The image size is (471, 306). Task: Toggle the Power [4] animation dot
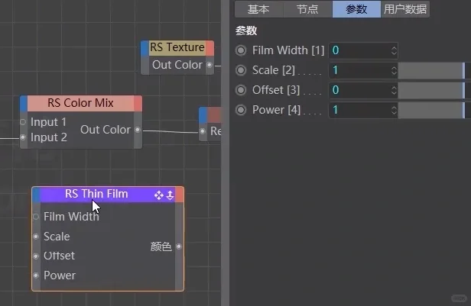pyautogui.click(x=241, y=110)
